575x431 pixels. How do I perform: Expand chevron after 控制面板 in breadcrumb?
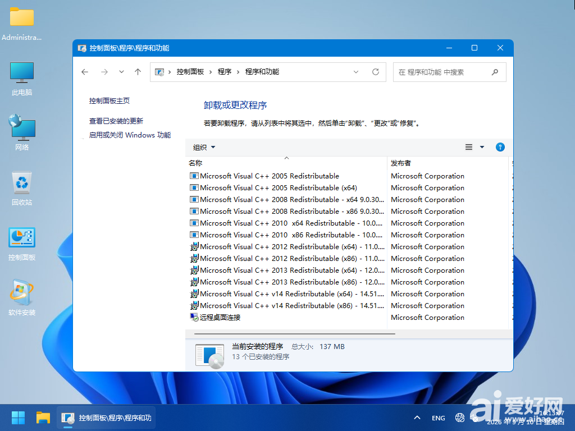211,72
